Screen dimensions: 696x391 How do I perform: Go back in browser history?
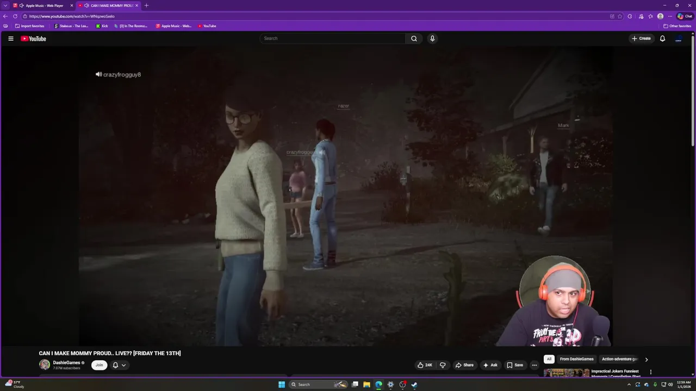click(5, 16)
